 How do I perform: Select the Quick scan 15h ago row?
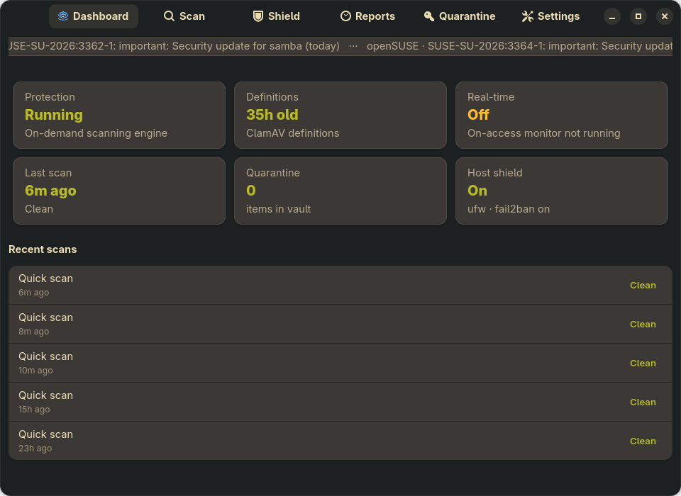pyautogui.click(x=340, y=402)
